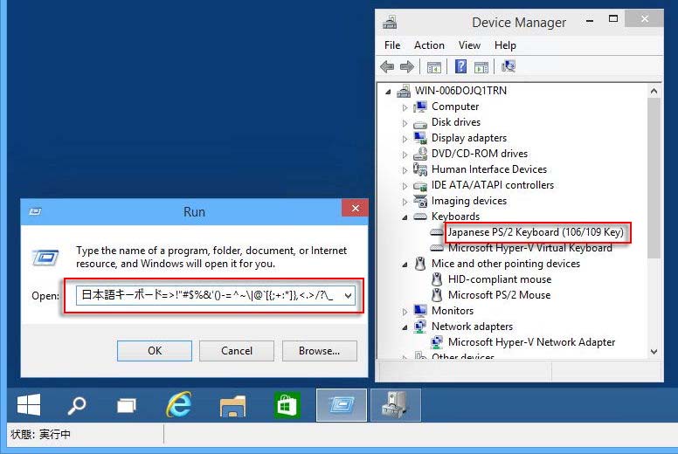
Task: Click the Scan for hardware changes icon
Action: click(x=508, y=66)
